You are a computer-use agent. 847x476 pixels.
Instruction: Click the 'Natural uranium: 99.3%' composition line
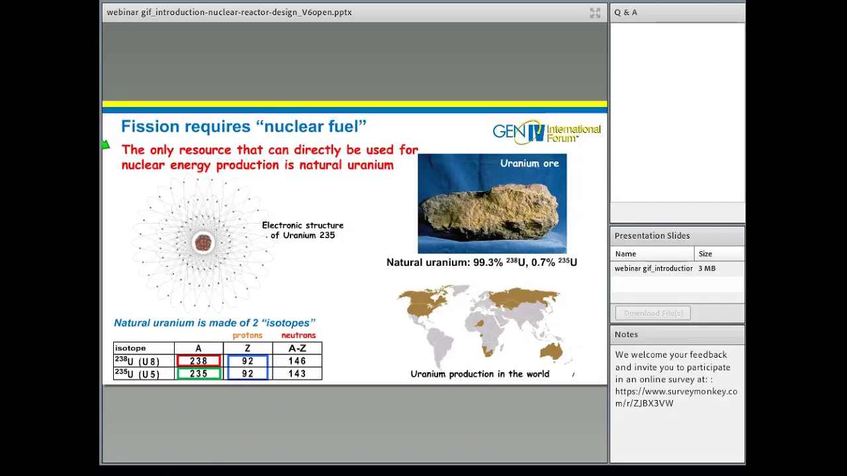coord(482,262)
